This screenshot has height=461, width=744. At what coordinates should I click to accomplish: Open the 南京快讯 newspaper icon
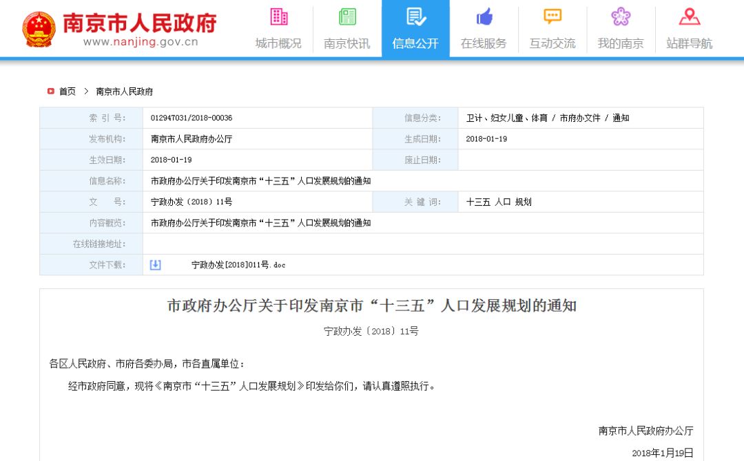347,17
